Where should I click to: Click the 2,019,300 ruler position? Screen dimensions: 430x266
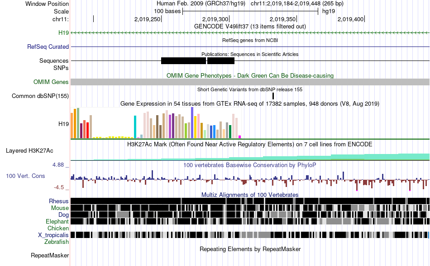coord(215,19)
